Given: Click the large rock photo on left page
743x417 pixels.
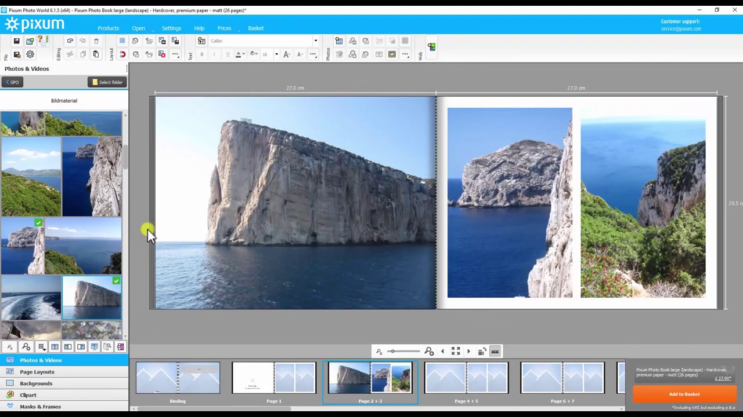Looking at the screenshot, I should (x=295, y=203).
